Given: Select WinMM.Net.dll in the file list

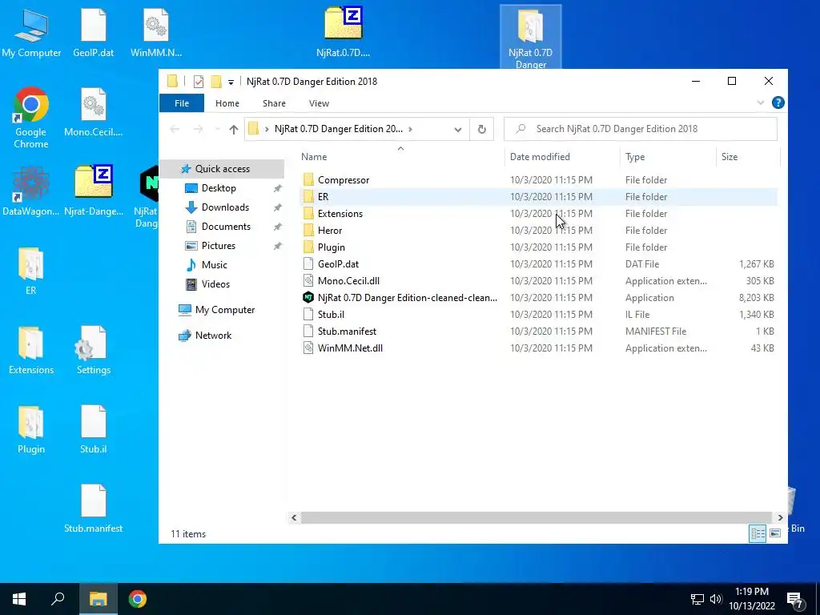Looking at the screenshot, I should (539, 348).
